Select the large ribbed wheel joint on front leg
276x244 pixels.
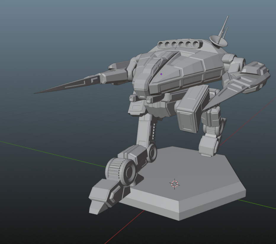click(121, 171)
